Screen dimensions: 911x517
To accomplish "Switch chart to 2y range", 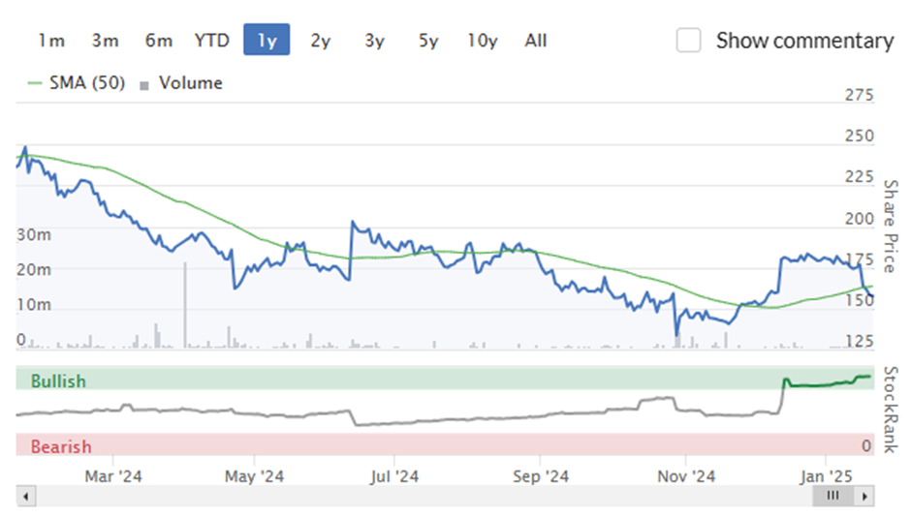I will pyautogui.click(x=320, y=40).
